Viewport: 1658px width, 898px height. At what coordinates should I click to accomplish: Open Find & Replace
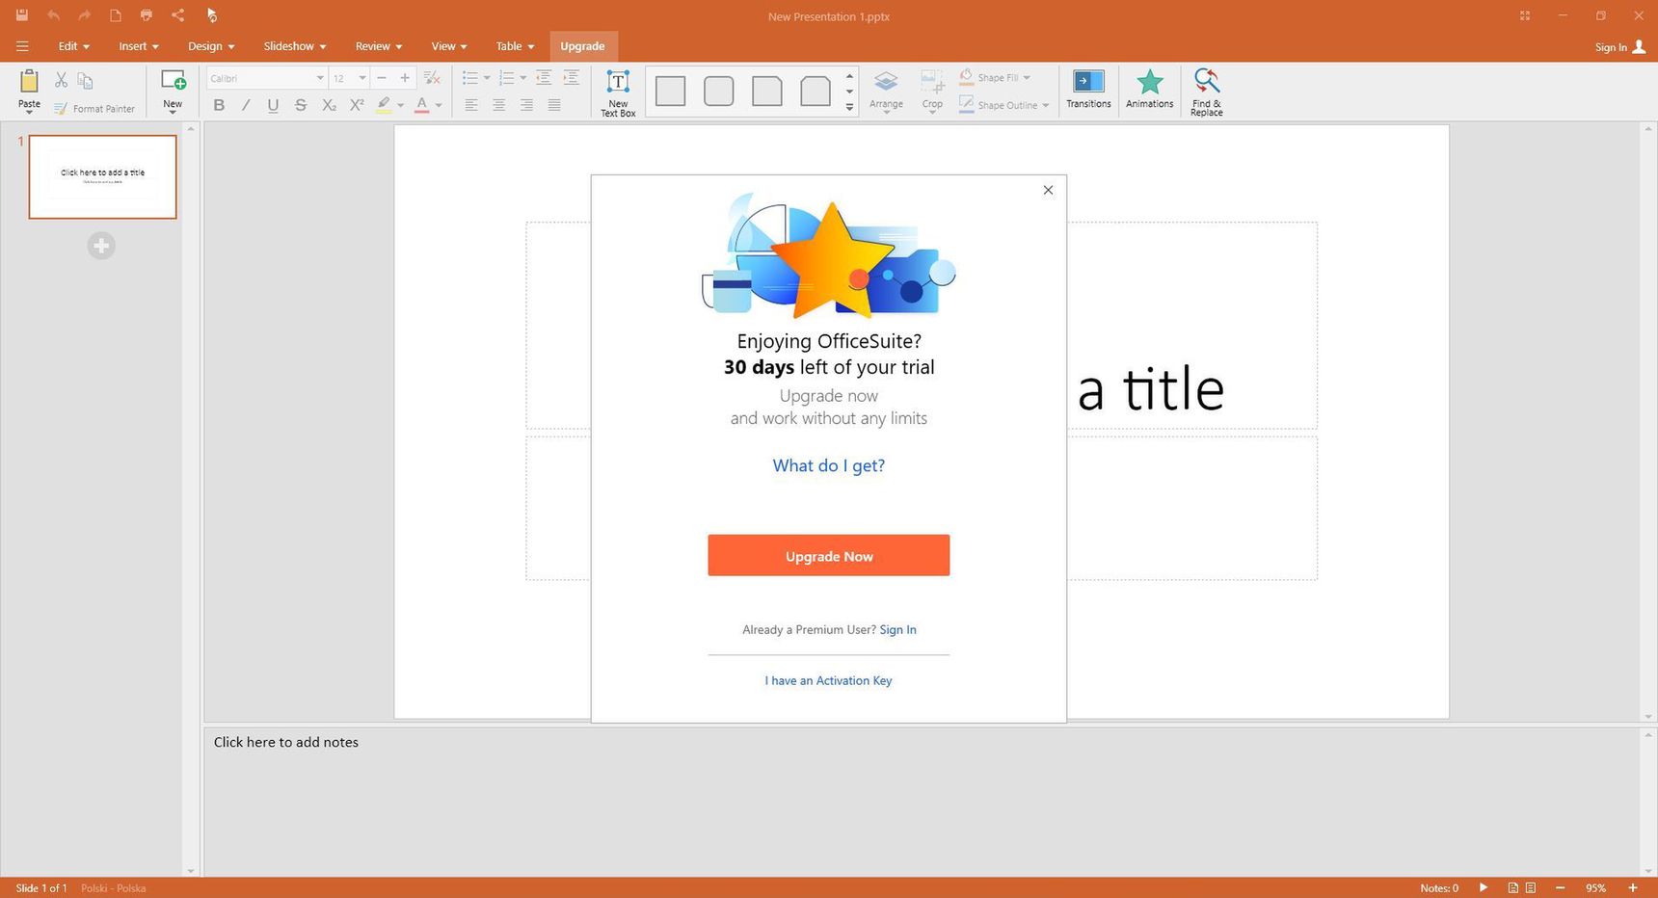pos(1206,92)
